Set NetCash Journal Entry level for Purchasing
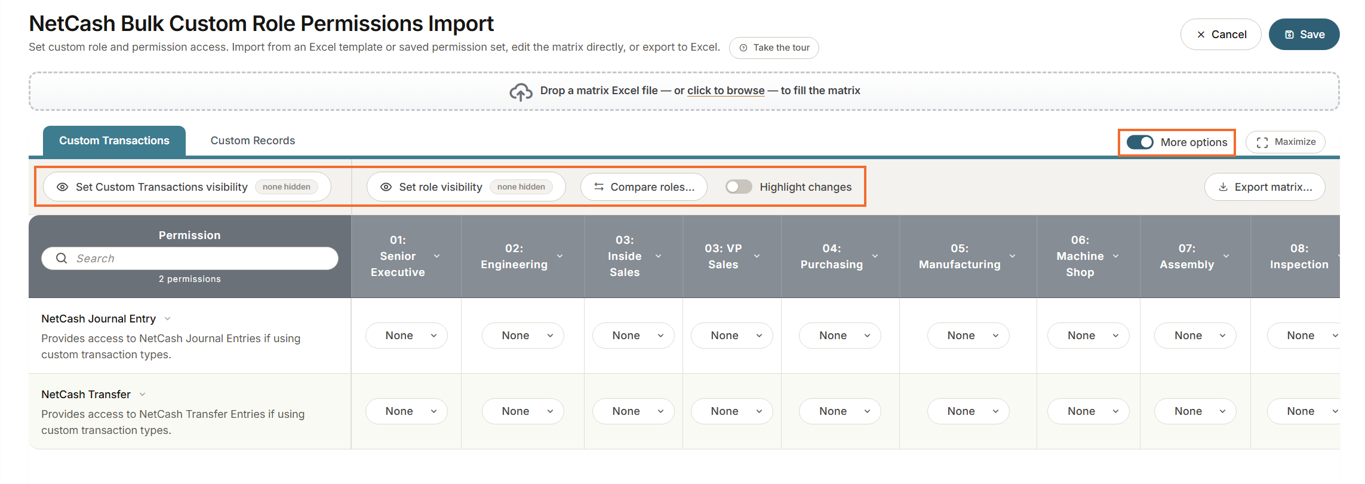Viewport: 1365px width, 484px height. (840, 336)
